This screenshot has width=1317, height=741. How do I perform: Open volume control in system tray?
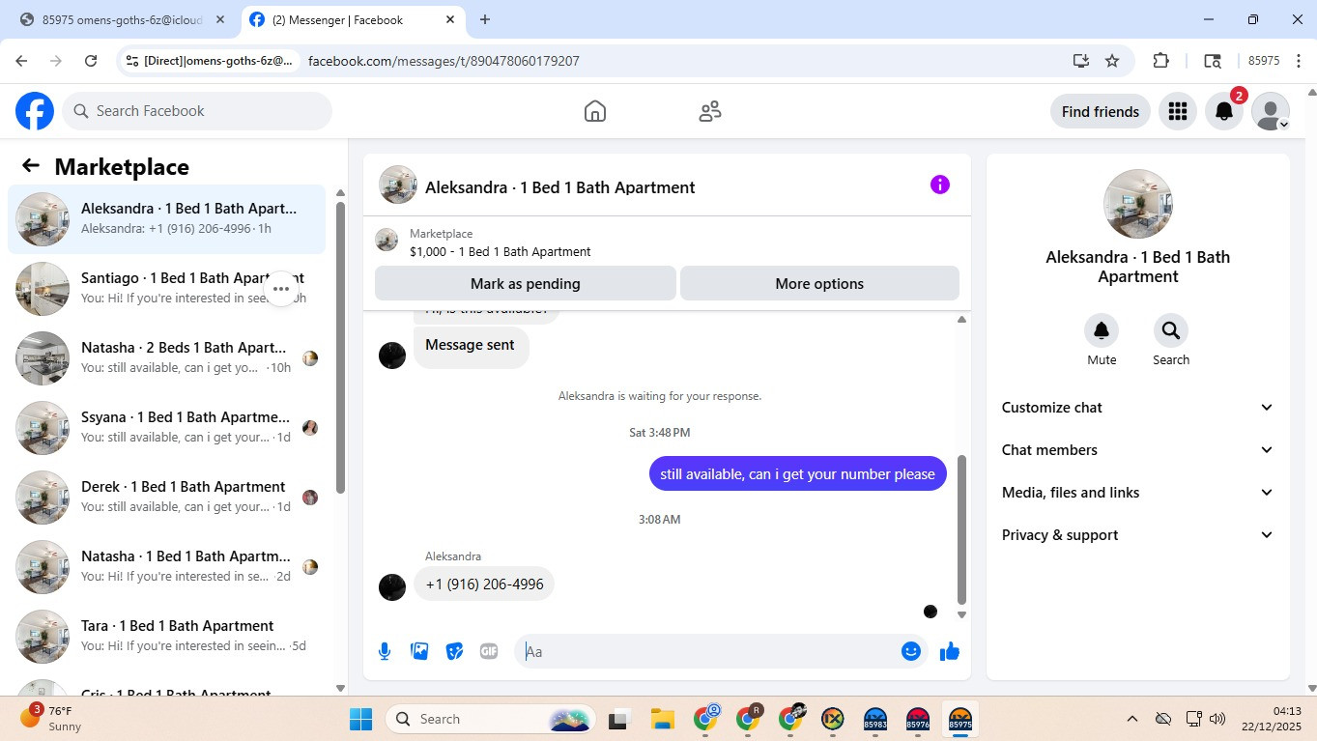(1217, 719)
